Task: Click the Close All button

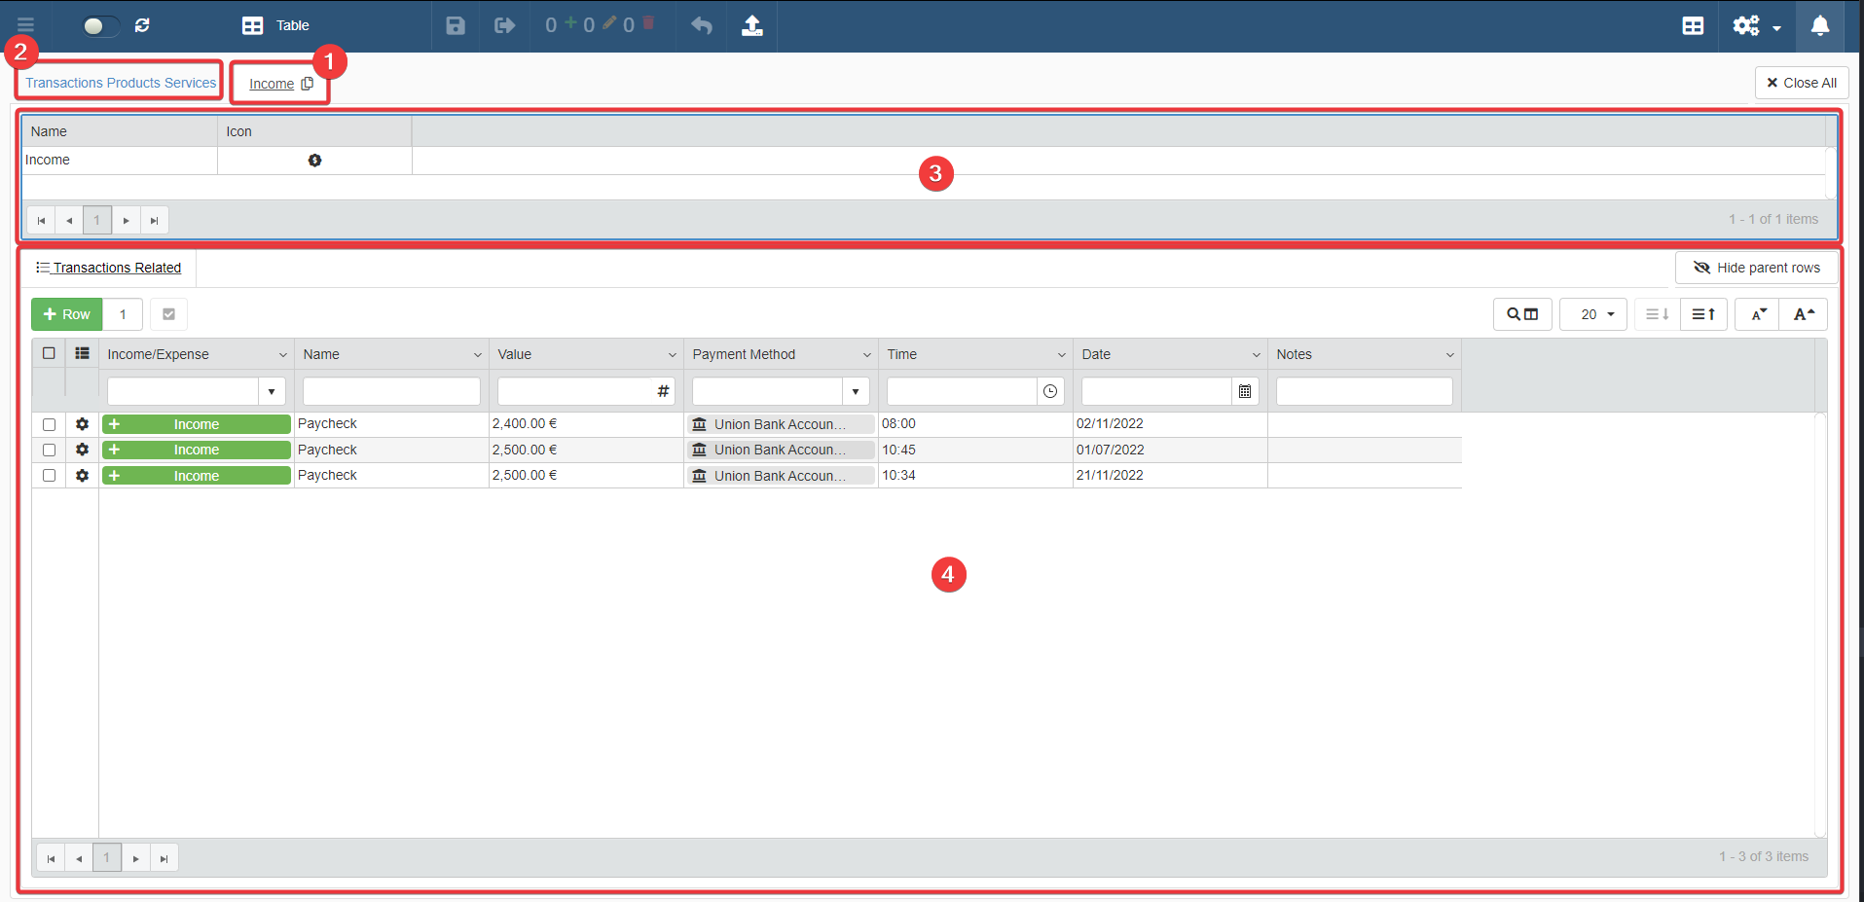Action: tap(1802, 83)
